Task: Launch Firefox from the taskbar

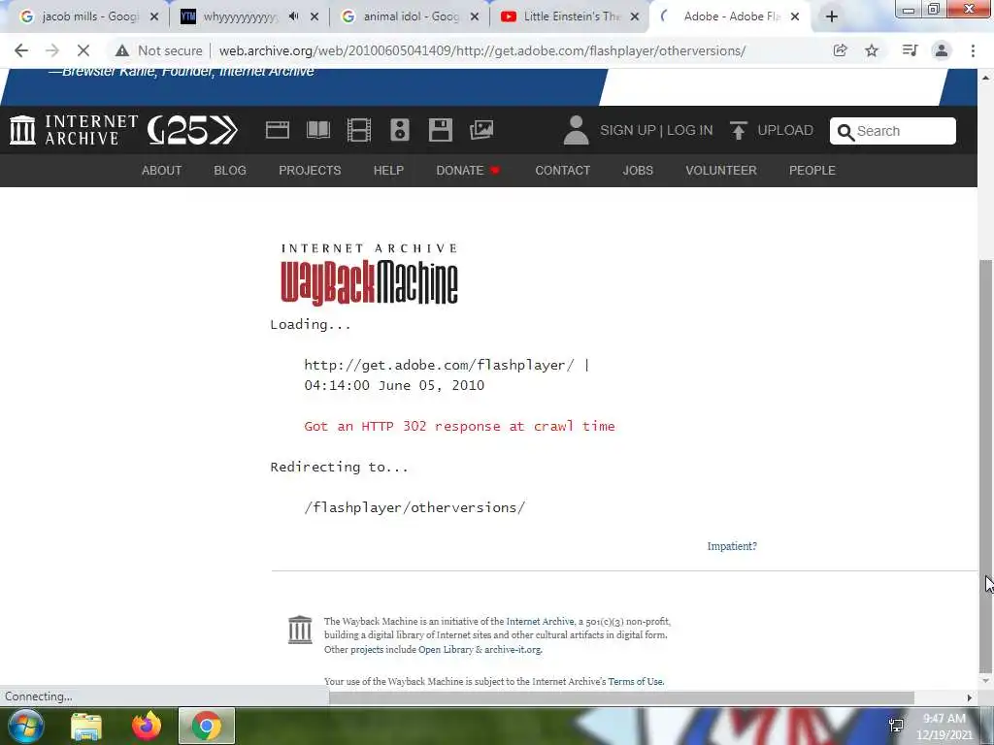Action: pos(147,726)
